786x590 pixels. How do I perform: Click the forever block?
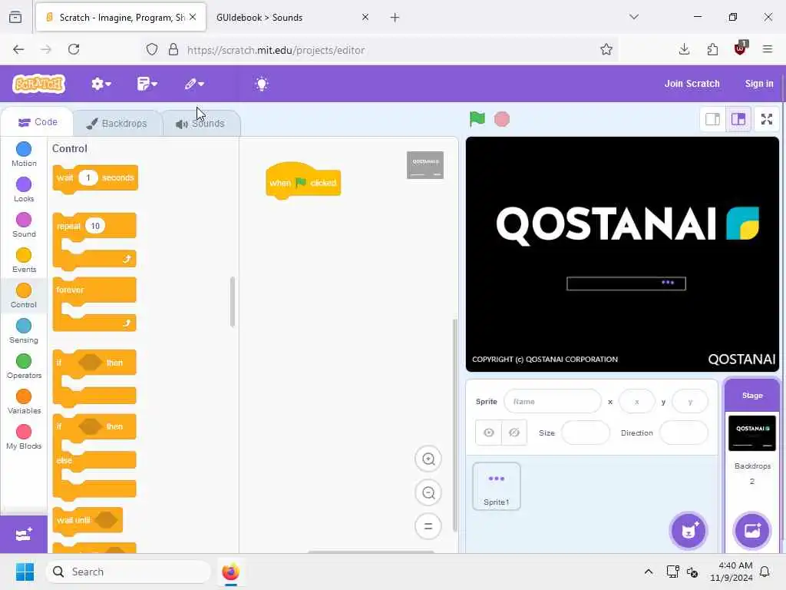(x=70, y=290)
